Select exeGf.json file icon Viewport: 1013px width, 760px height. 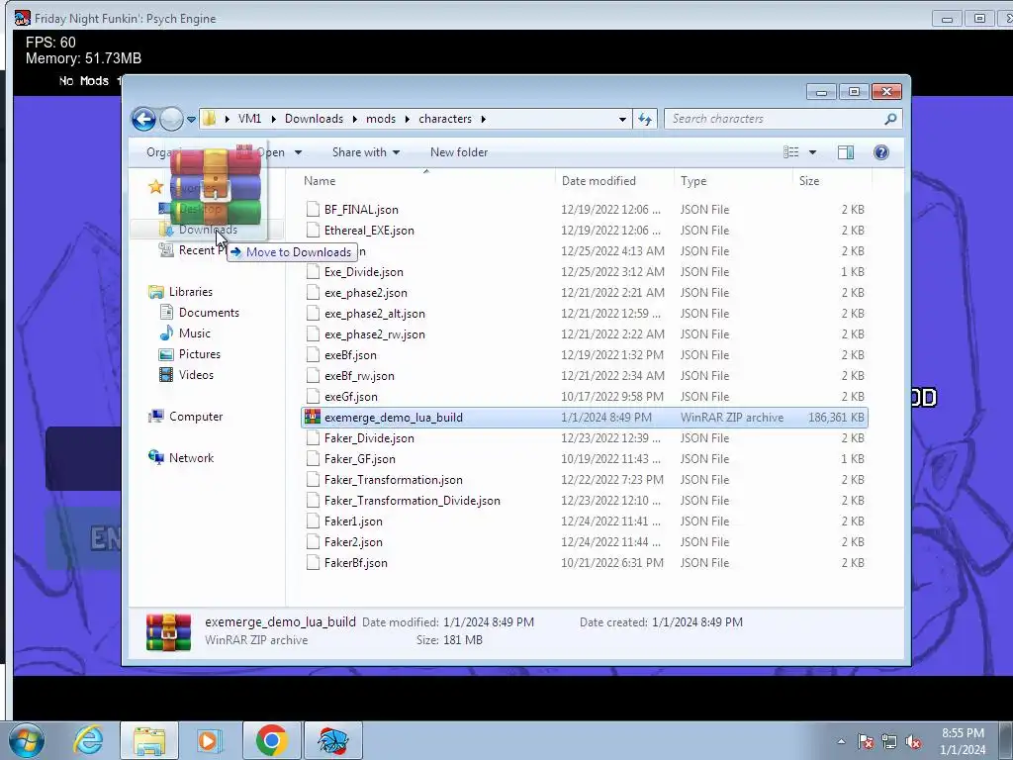pos(313,397)
